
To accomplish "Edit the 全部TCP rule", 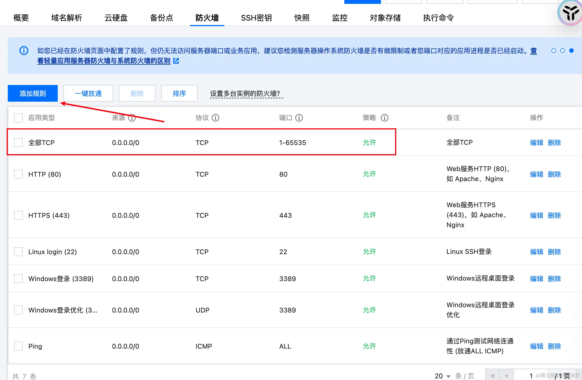I will (537, 142).
